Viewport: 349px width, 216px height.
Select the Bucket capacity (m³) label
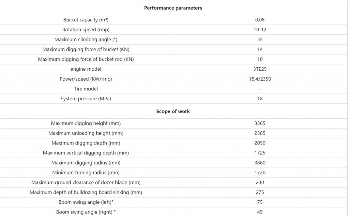coord(86,20)
